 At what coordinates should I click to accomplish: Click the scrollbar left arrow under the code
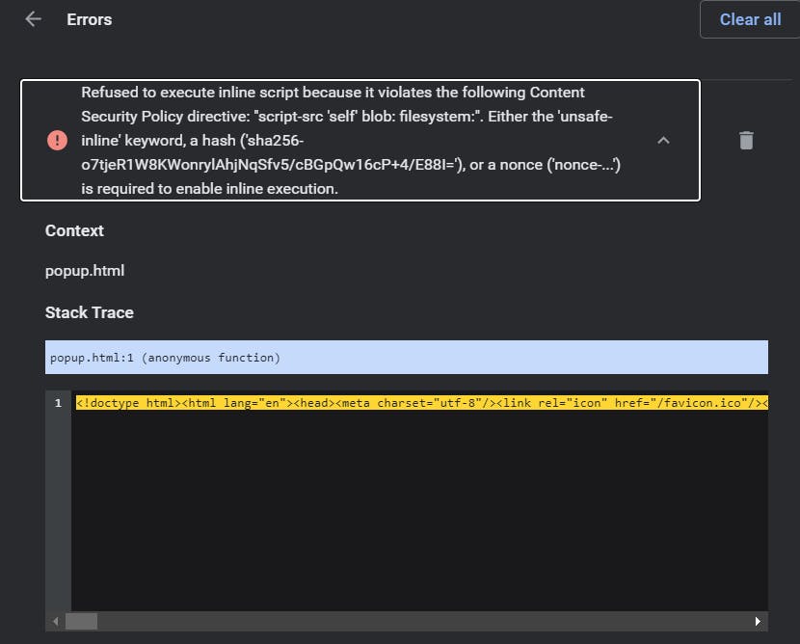pyautogui.click(x=56, y=621)
